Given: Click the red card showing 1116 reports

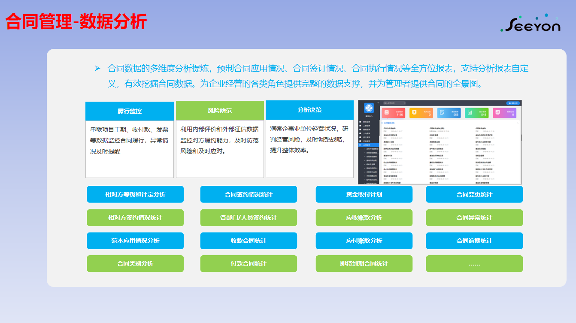Looking at the screenshot, I should pos(393,113).
